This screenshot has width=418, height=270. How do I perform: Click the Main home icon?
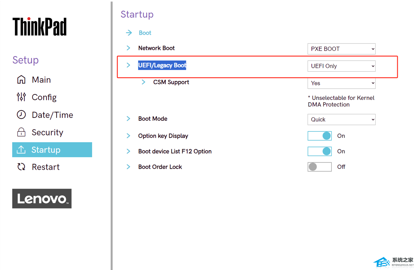pyautogui.click(x=21, y=80)
